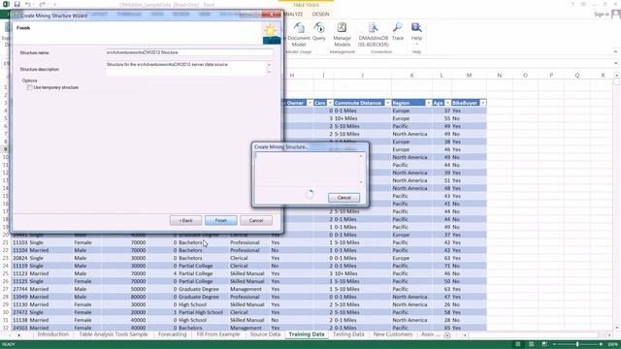This screenshot has height=349, width=621.
Task: Expand the formula bar
Action: pos(616,63)
